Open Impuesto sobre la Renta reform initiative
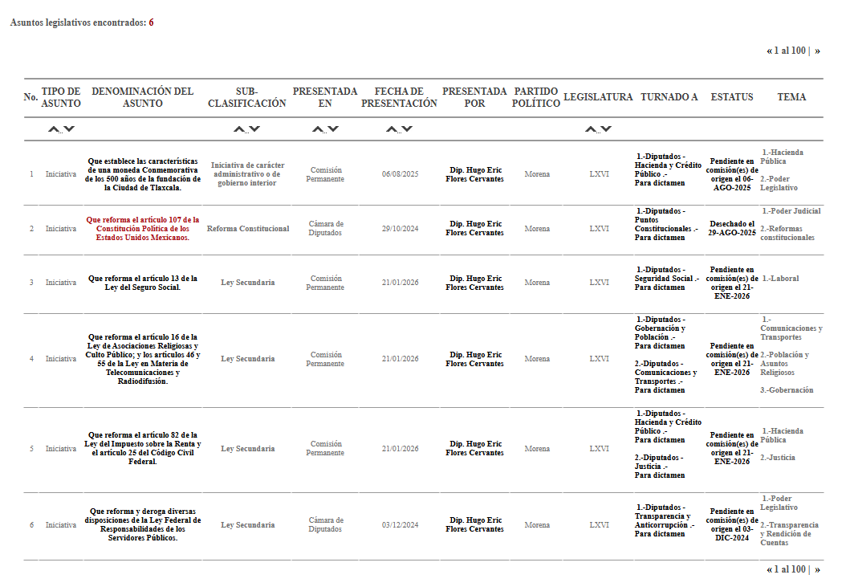The width and height of the screenshot is (842, 587). tap(142, 449)
